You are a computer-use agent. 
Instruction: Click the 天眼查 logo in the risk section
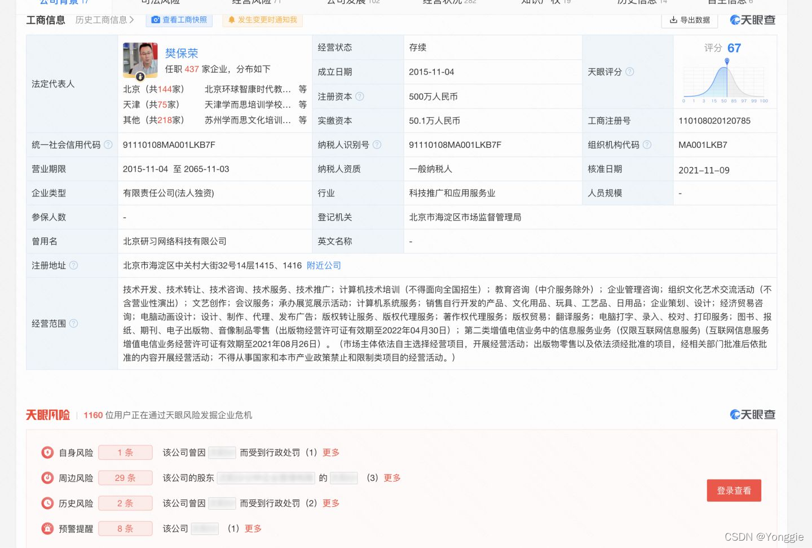[x=752, y=414]
